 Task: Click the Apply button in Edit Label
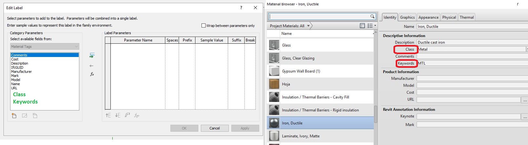245,128
